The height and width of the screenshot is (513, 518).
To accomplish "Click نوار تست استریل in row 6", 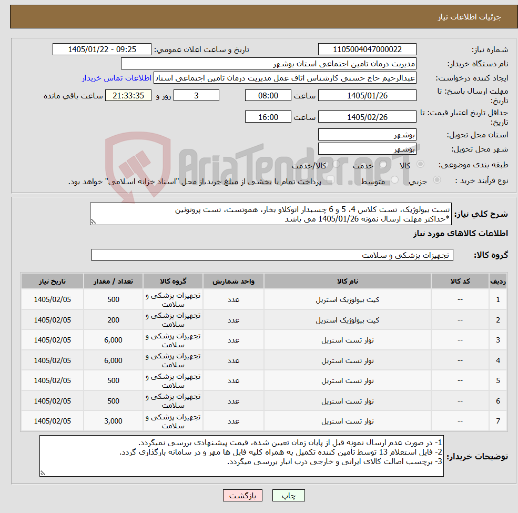I will pos(347,401).
